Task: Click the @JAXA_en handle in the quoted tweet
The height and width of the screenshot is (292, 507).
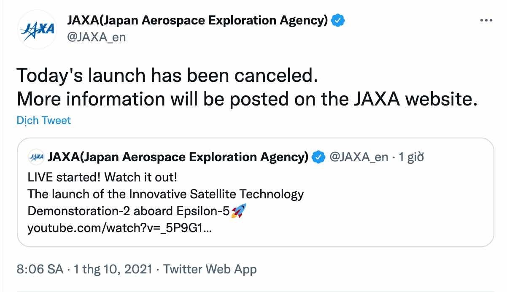Action: [358, 157]
